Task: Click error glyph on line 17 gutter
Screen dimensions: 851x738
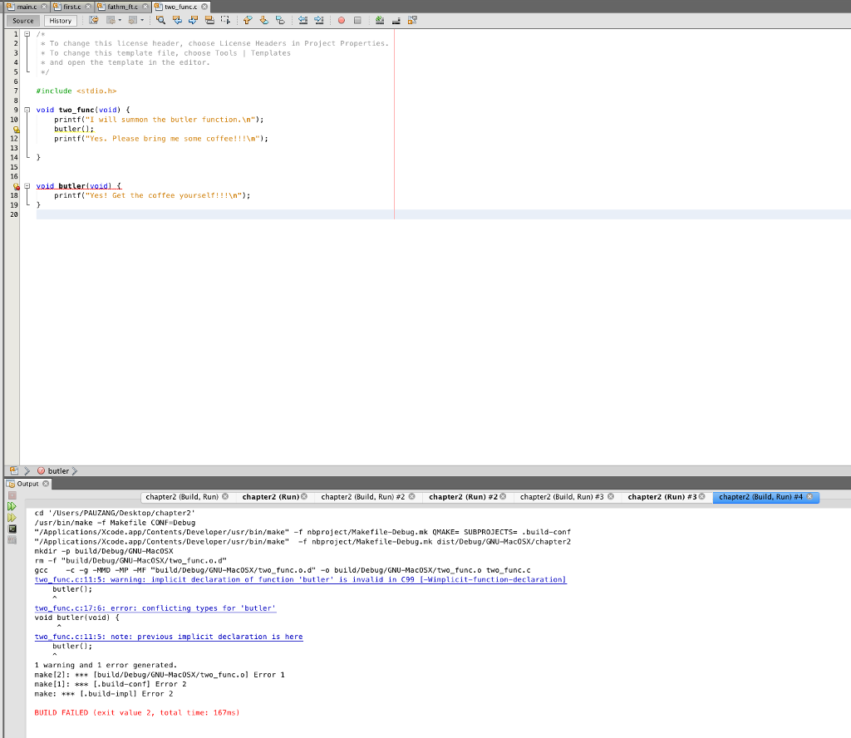Action: click(16, 186)
